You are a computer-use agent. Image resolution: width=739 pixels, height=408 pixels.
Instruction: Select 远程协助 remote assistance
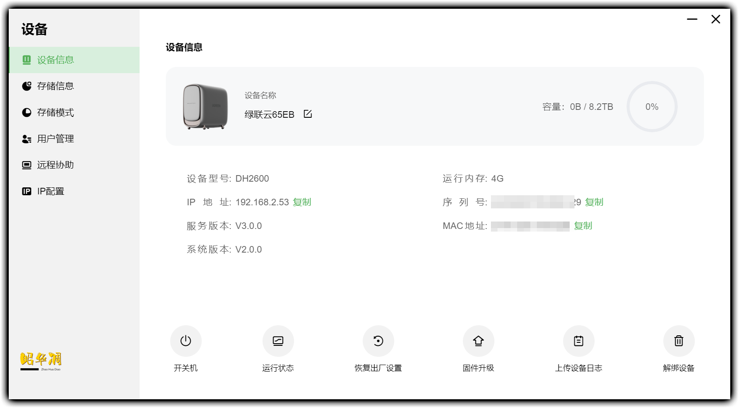[x=55, y=165]
